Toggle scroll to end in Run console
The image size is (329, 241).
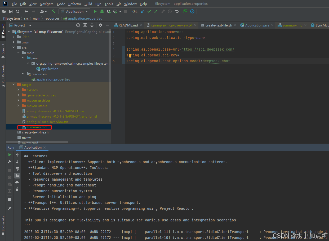[x=17, y=175]
